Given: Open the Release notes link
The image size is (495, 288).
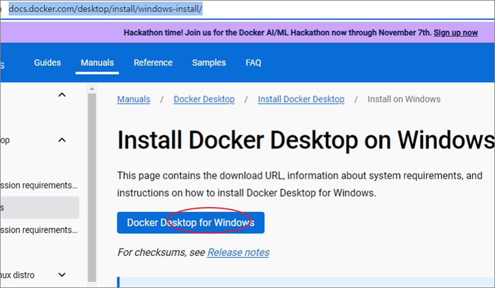Looking at the screenshot, I should (238, 252).
